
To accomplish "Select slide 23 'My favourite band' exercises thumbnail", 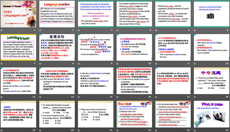I will point(173,114).
